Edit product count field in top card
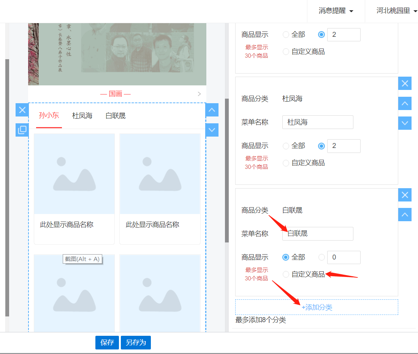 pos(344,35)
